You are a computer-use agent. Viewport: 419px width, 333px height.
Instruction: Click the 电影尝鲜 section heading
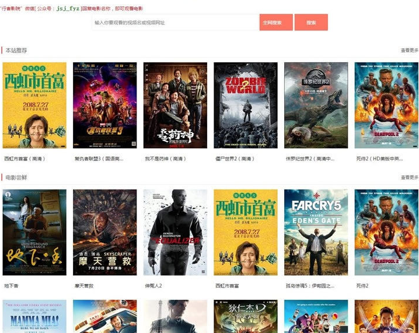[x=16, y=177]
